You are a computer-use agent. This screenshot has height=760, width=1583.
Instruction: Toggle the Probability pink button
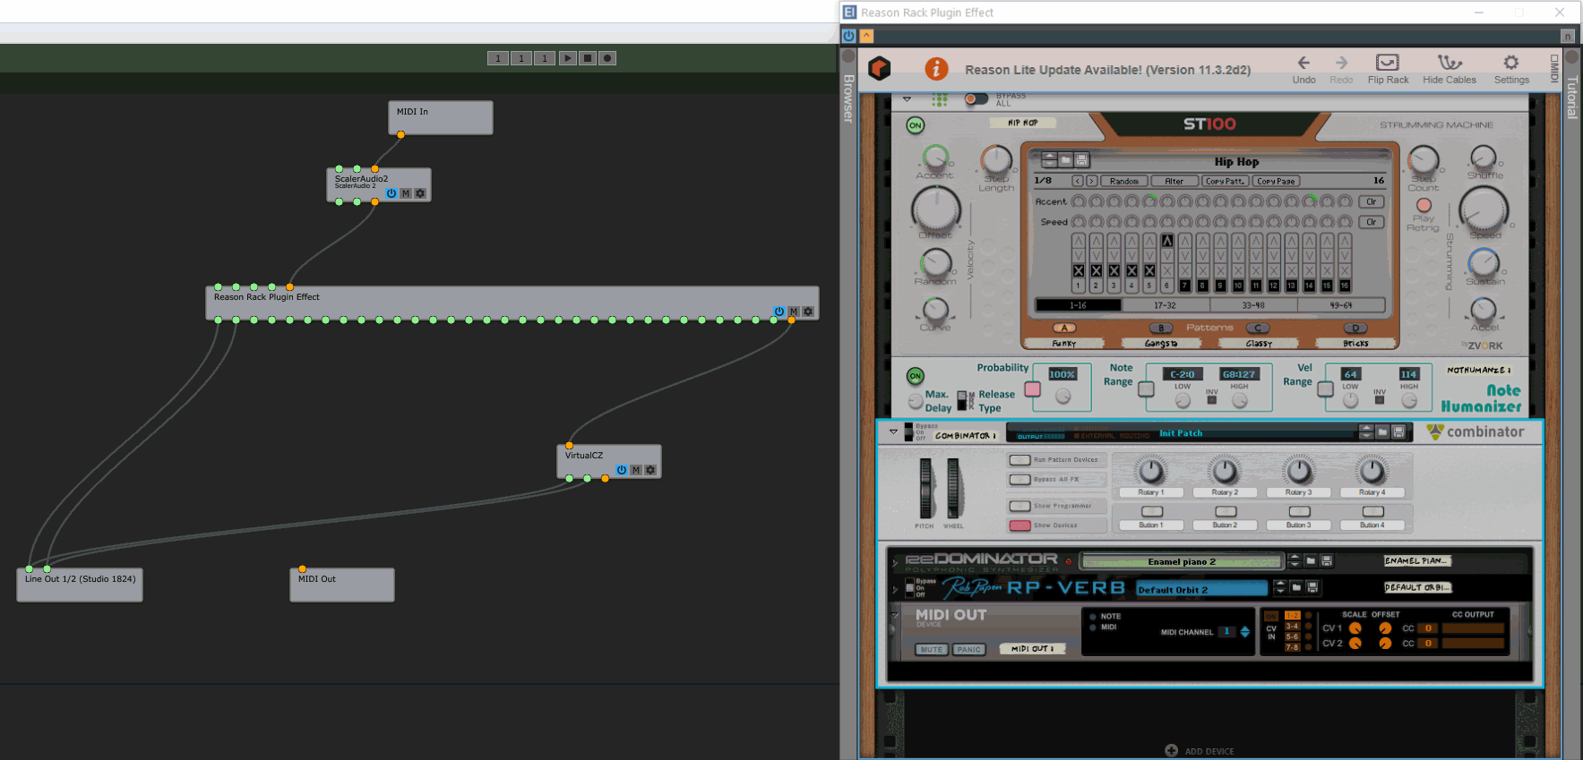tap(1032, 389)
